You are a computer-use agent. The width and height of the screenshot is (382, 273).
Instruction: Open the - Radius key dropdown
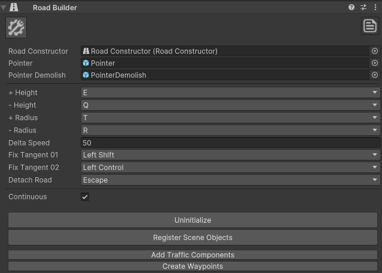pyautogui.click(x=231, y=131)
